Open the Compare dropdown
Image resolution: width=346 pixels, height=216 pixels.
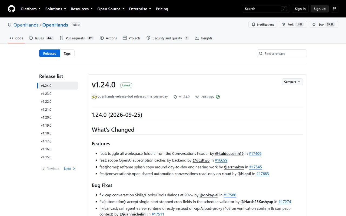click(292, 82)
